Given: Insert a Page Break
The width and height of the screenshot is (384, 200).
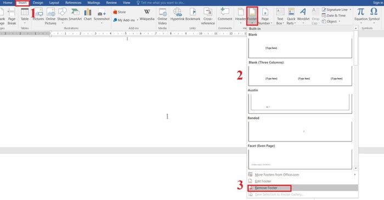Looking at the screenshot, I should click(12, 16).
